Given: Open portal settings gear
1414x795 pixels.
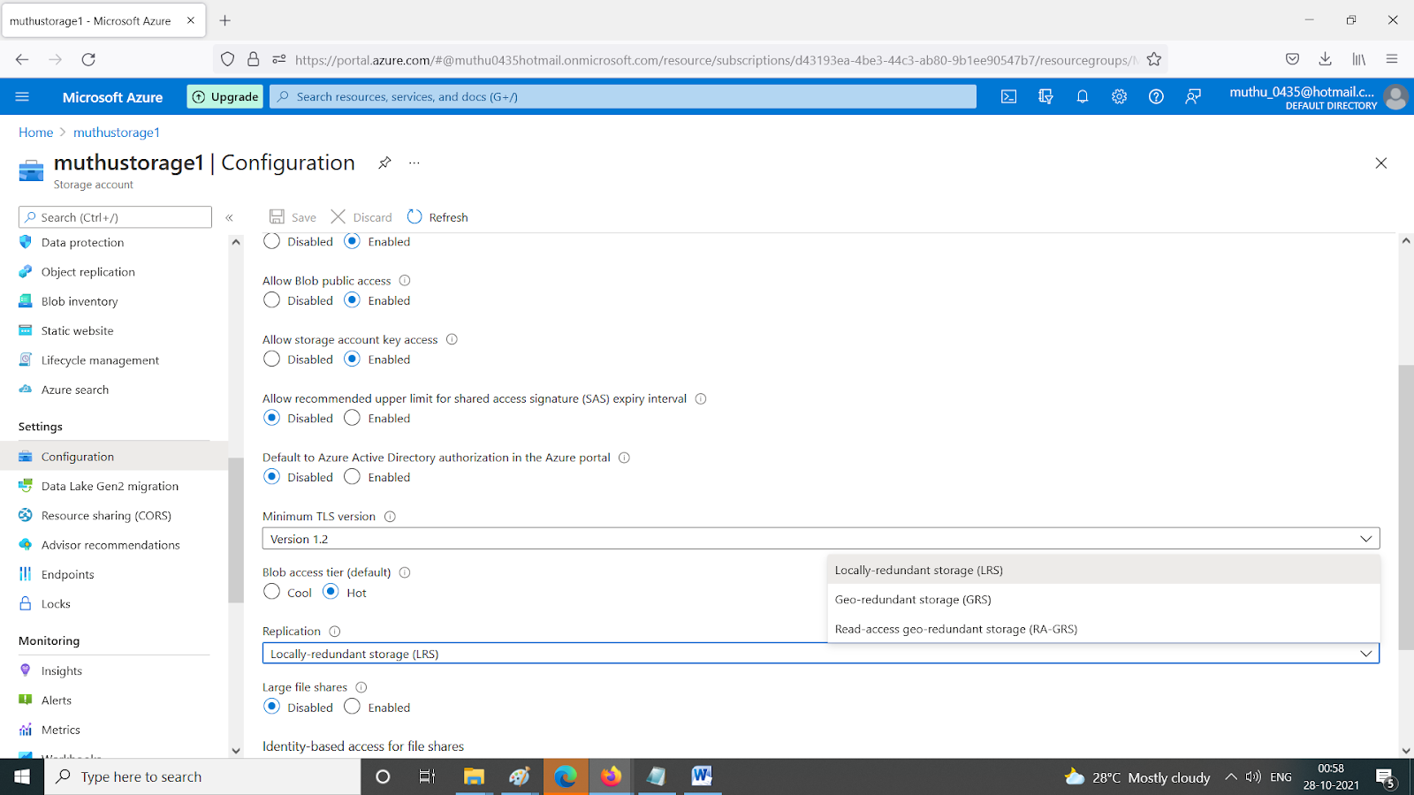Looking at the screenshot, I should coord(1119,97).
